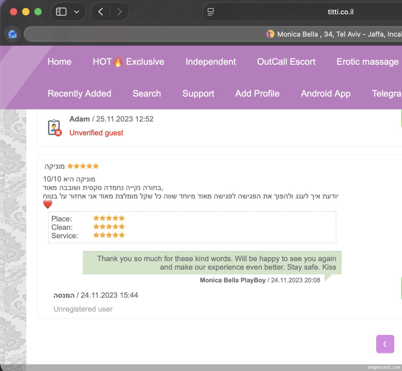This screenshot has height=371, width=402.
Task: Click the browser forward arrow
Action: pos(119,12)
